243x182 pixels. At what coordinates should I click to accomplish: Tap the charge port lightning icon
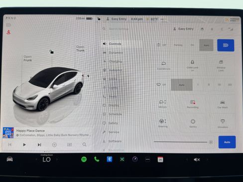pyautogui.click(x=88, y=76)
